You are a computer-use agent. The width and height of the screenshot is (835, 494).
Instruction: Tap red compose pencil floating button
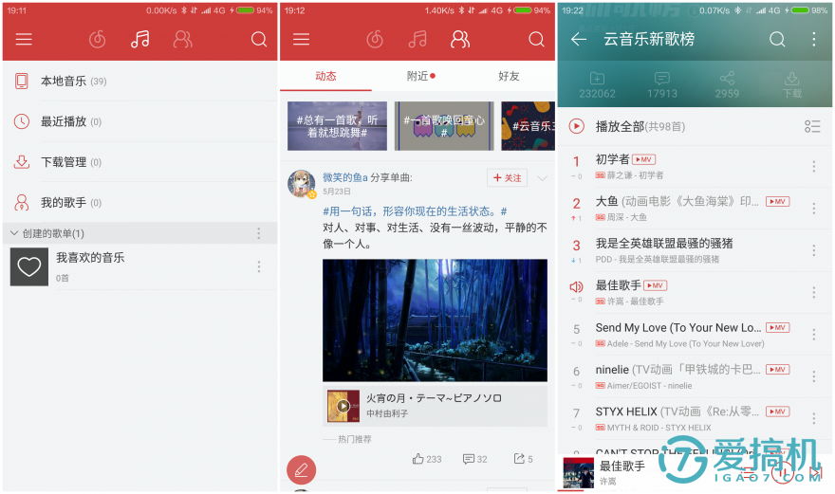302,470
